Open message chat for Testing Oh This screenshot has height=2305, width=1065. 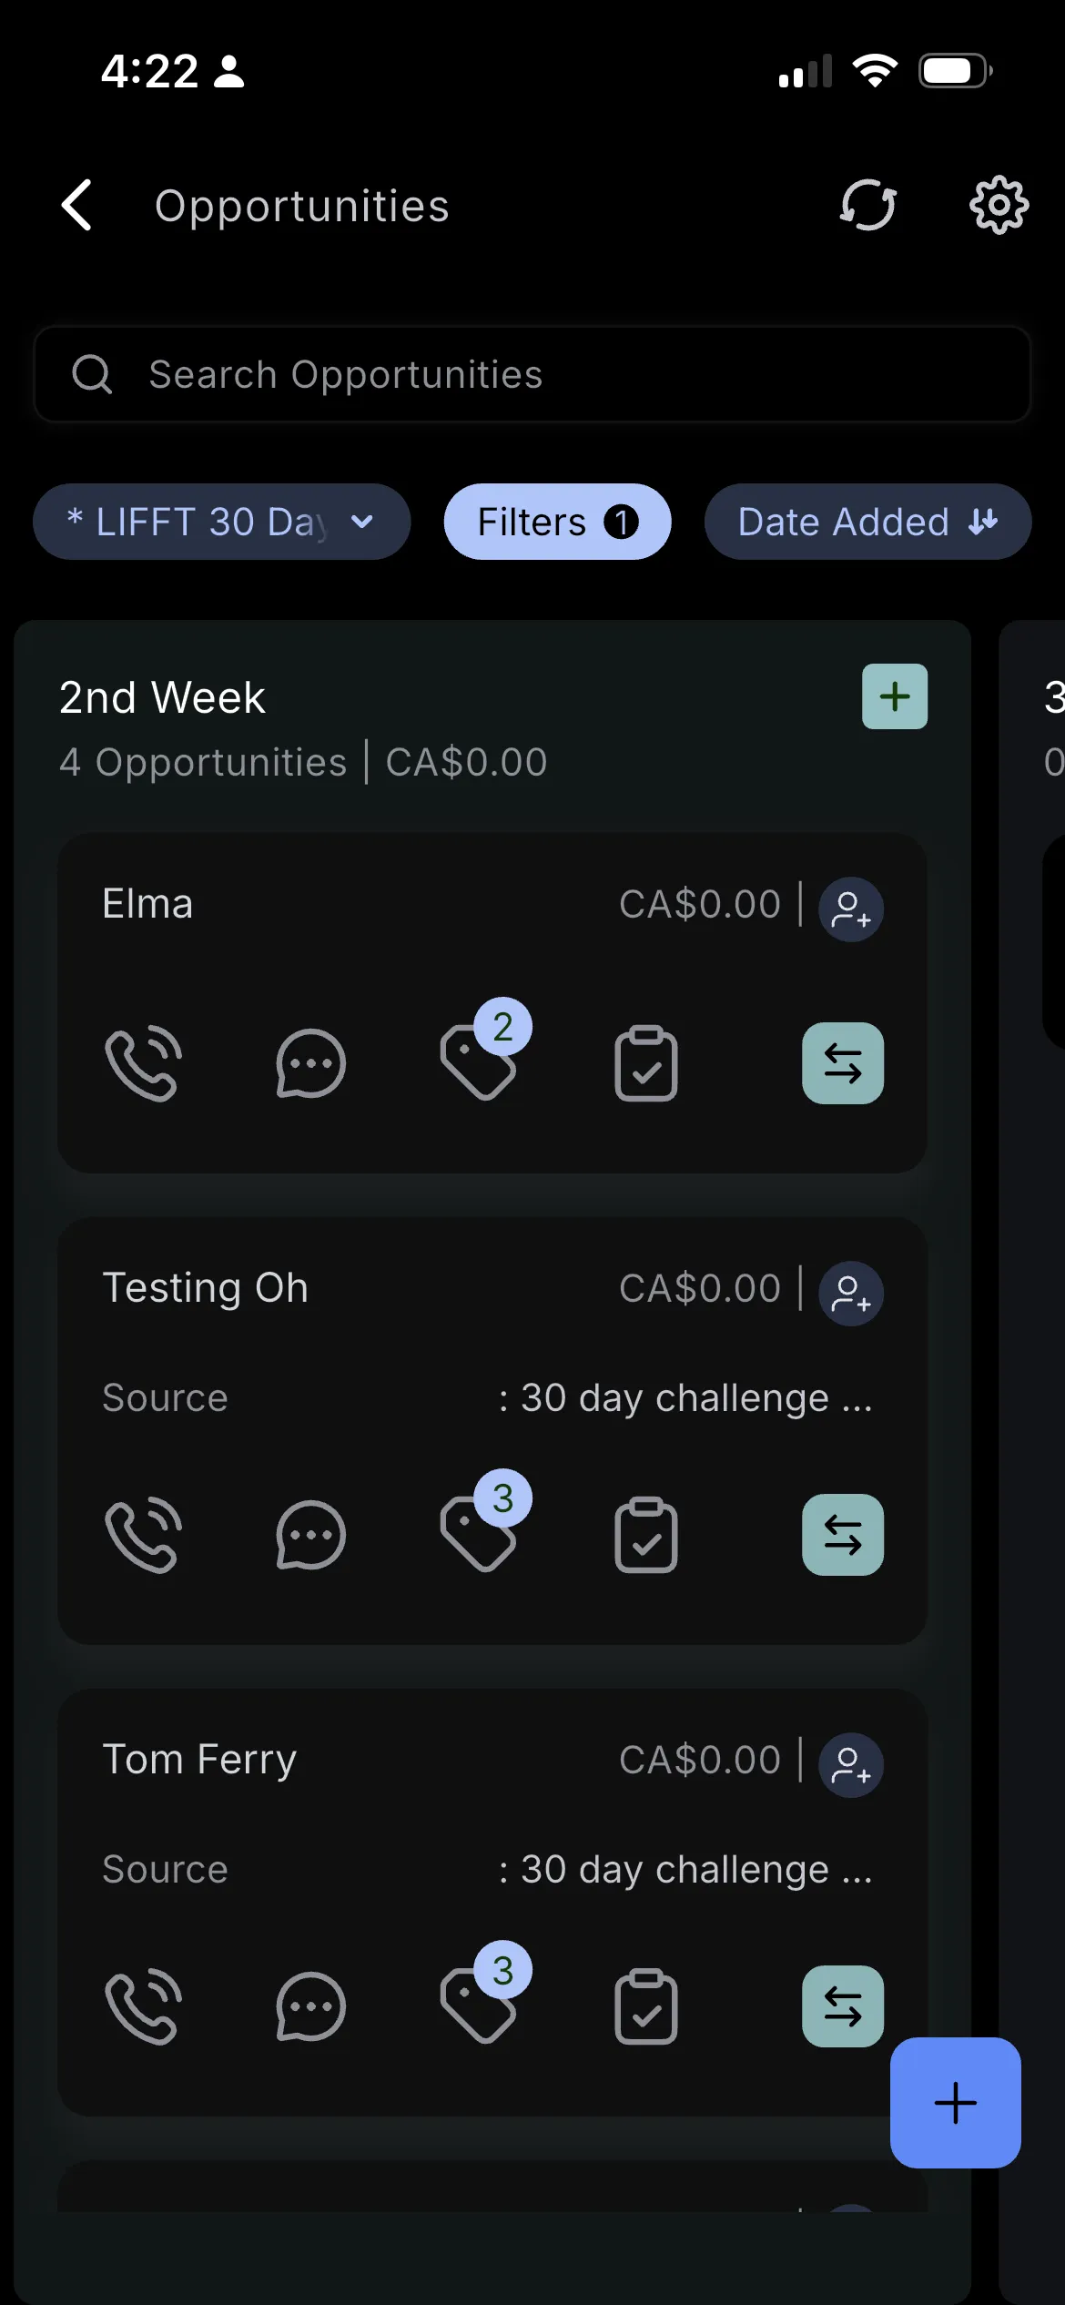coord(310,1535)
